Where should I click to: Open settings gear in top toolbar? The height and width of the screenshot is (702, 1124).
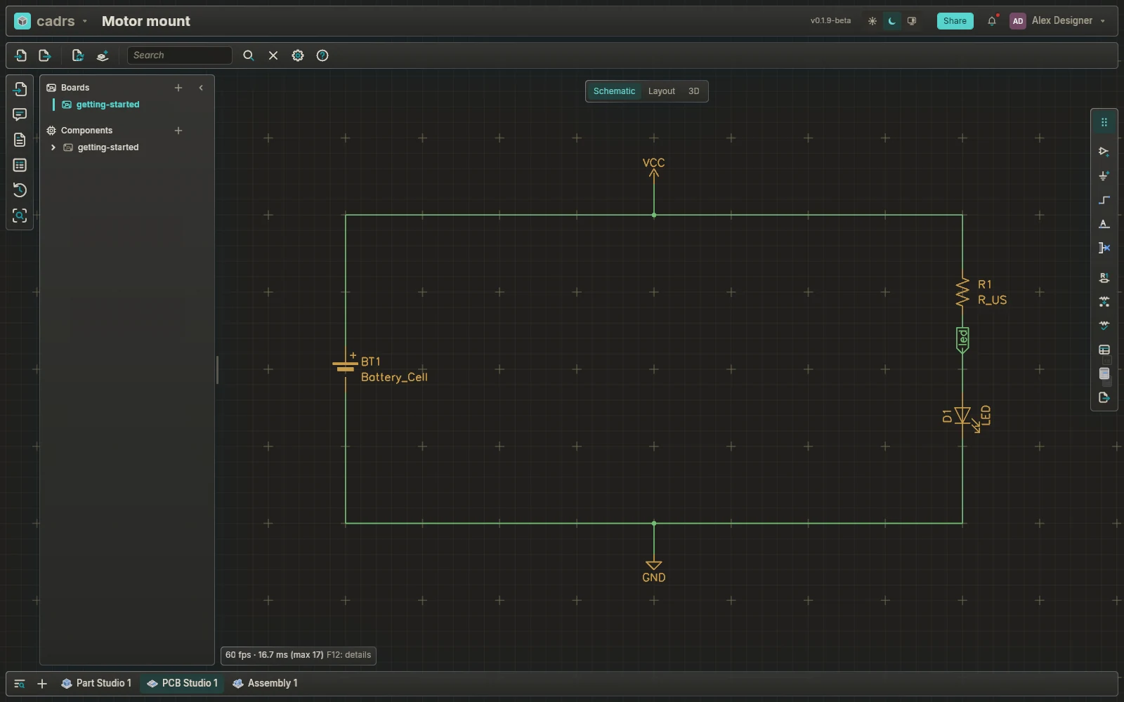click(x=298, y=55)
